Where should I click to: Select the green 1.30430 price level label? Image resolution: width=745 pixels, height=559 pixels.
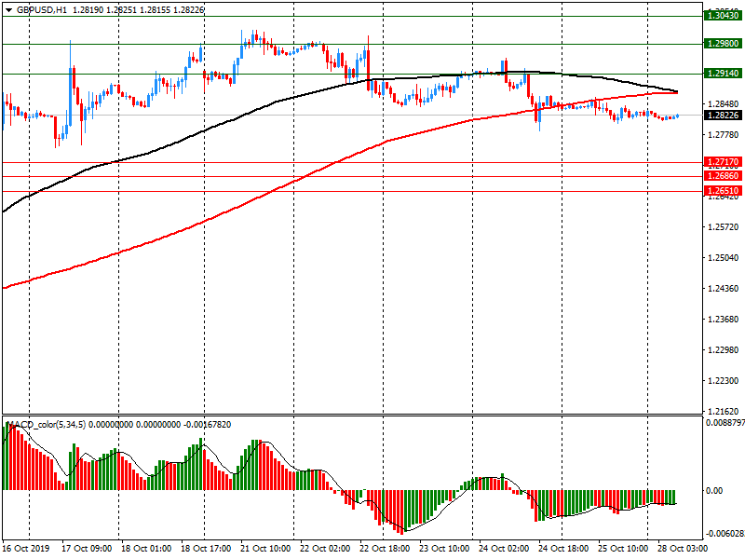click(x=724, y=16)
